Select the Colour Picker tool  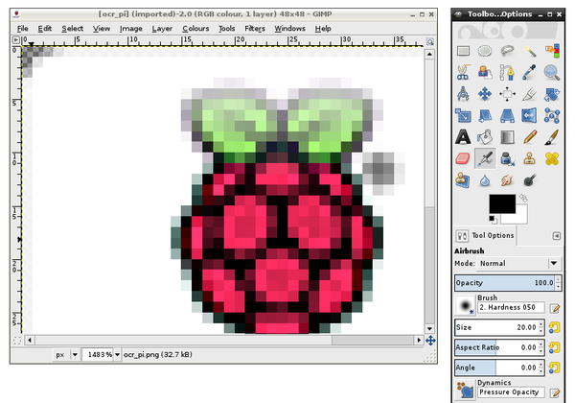[530, 72]
